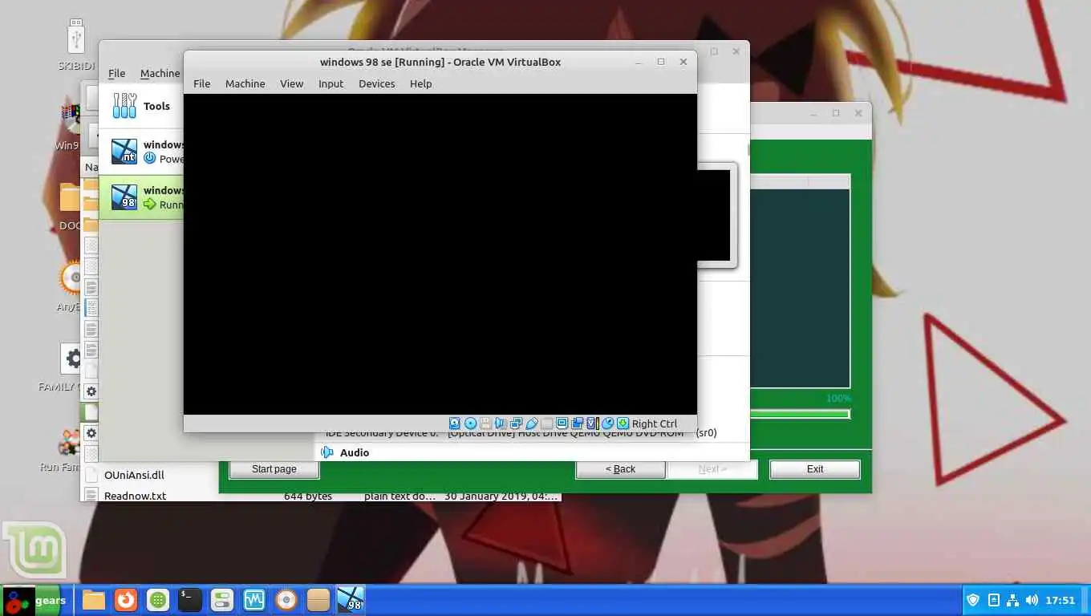Select the Windows 98 running machine entry
The image size is (1091, 616).
(141, 197)
